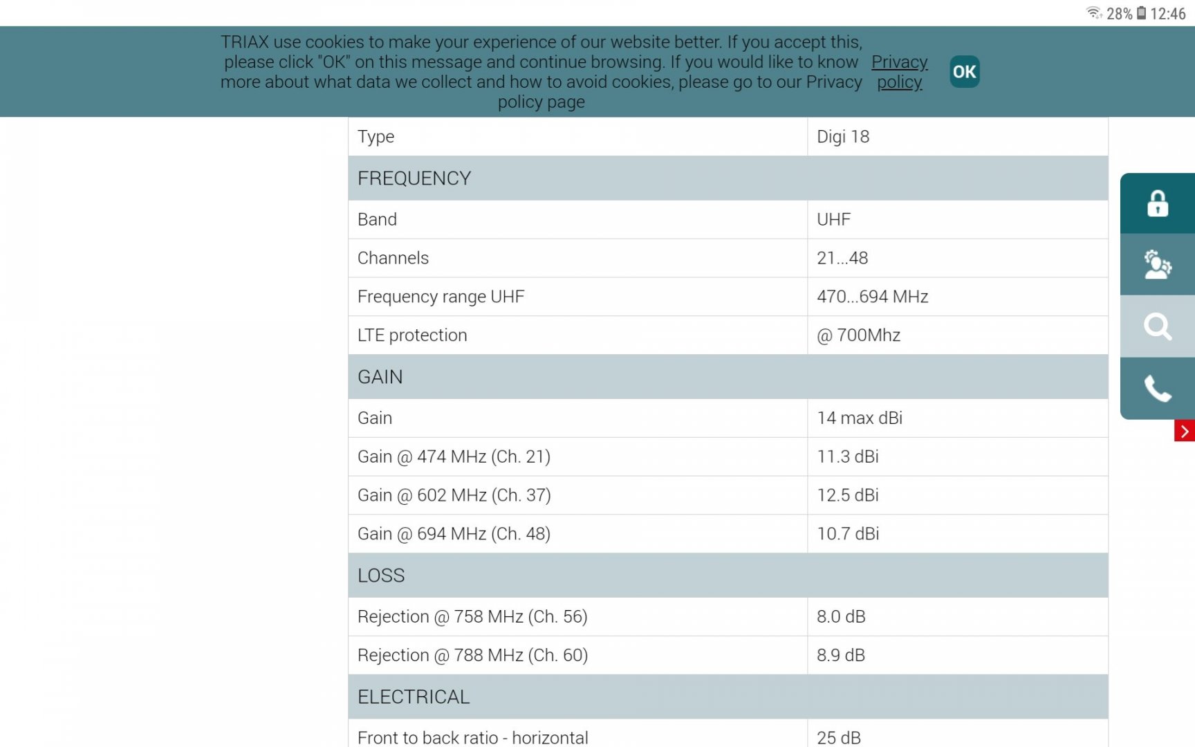Viewport: 1195px width, 747px height.
Task: Expand the red chevron side panel arrow
Action: (1184, 431)
